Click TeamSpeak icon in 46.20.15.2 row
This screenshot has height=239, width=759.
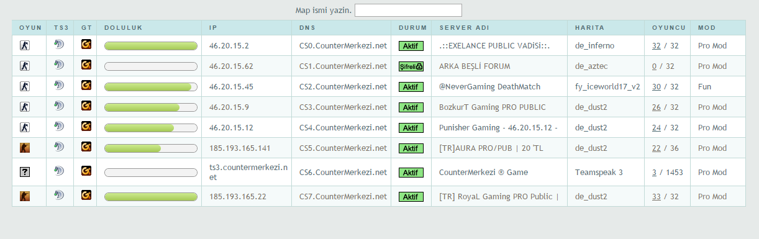click(x=59, y=45)
